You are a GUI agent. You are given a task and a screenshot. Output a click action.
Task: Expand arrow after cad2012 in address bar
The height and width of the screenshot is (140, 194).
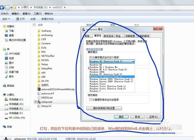[65, 7]
